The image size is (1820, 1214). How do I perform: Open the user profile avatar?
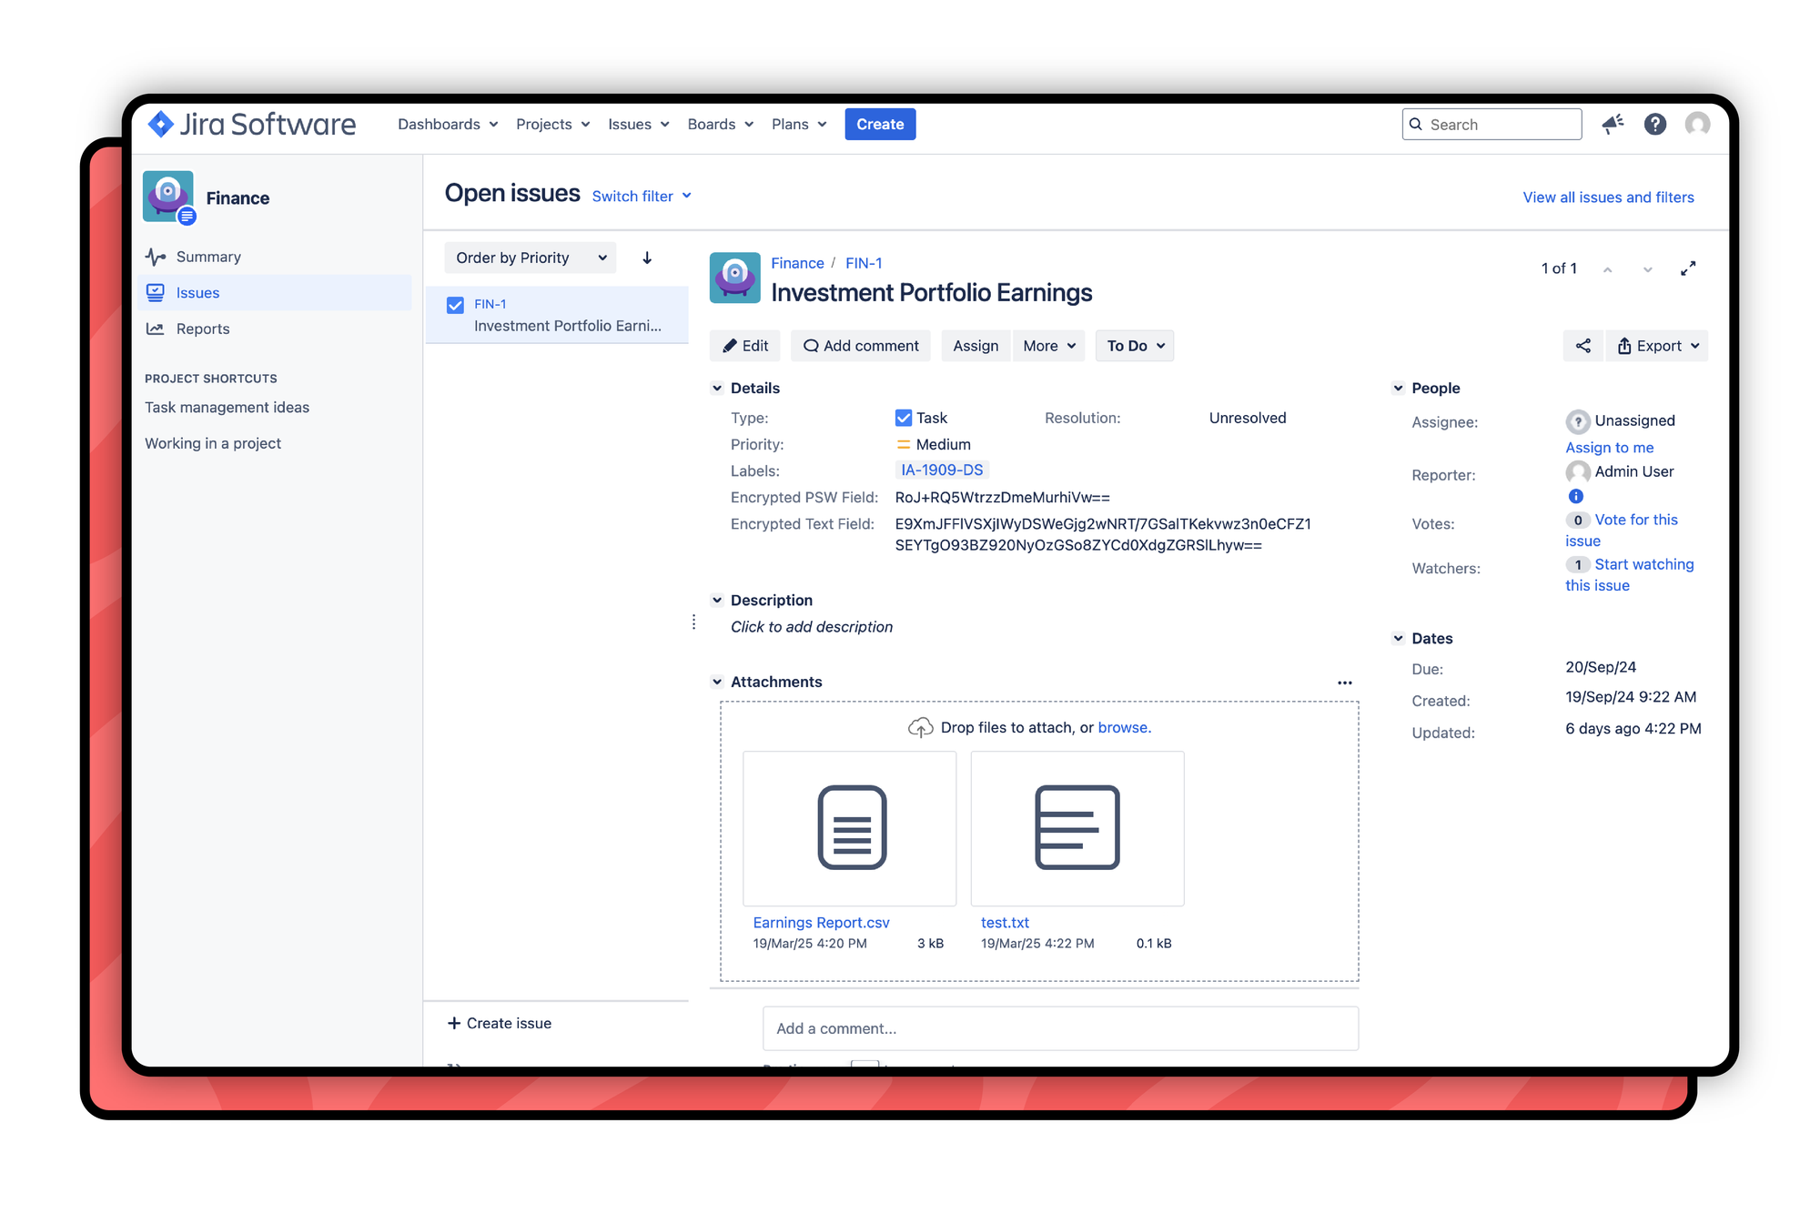[1697, 124]
